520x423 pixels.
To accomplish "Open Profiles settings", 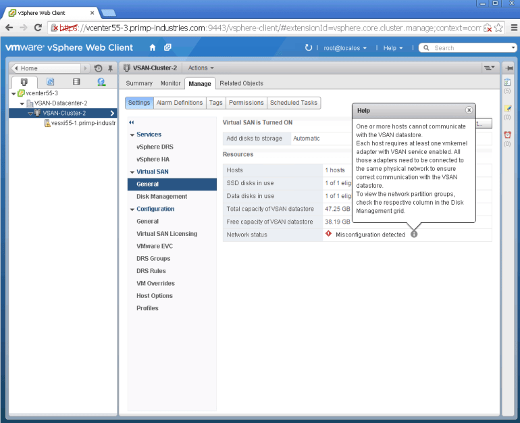I will [147, 308].
